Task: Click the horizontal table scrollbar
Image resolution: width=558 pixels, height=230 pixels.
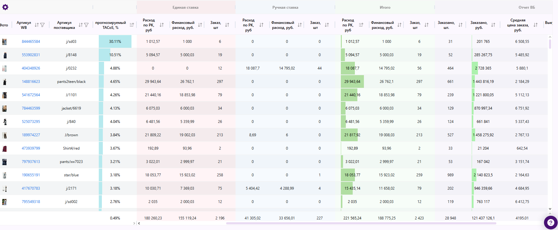Action: (361, 223)
